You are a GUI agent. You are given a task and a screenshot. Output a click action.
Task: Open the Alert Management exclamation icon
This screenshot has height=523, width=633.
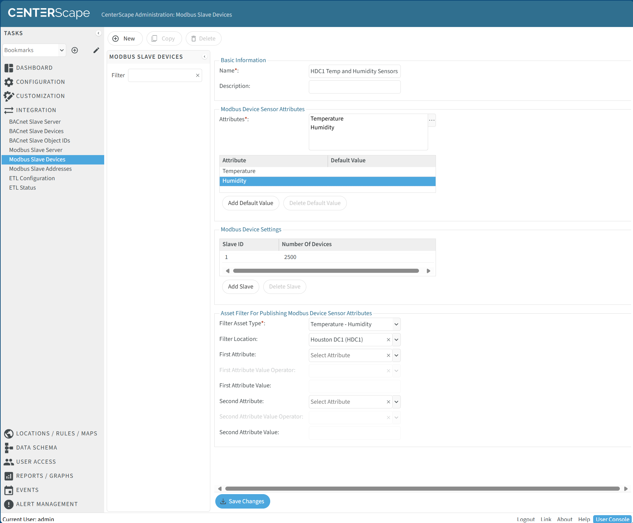pos(9,504)
